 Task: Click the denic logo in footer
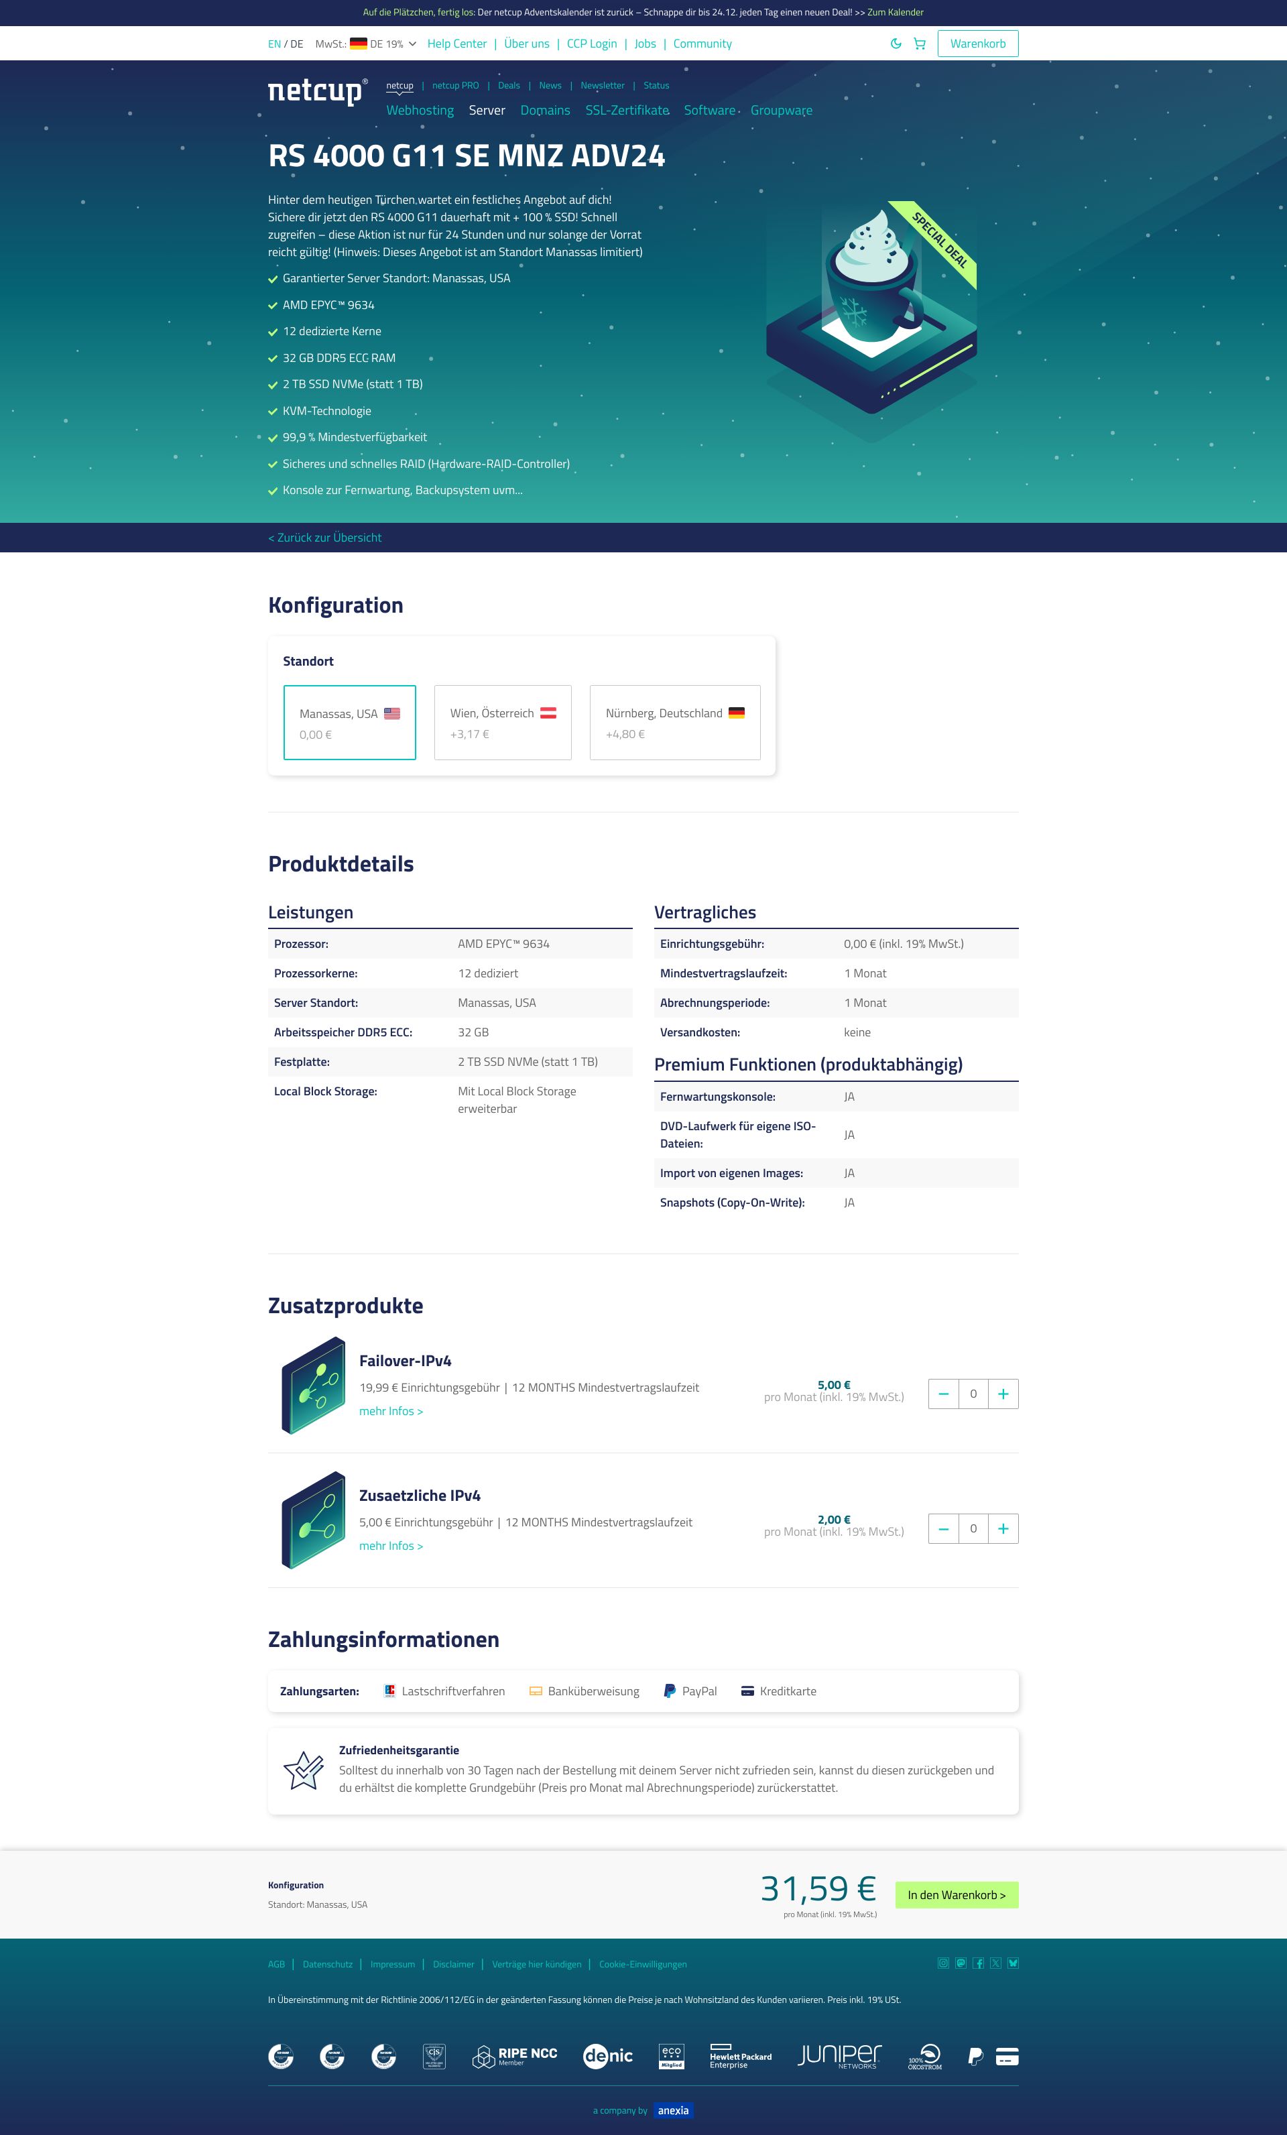[607, 2056]
